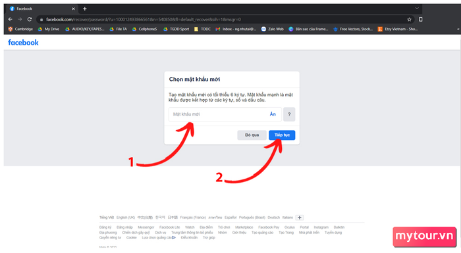461x253 pixels.
Task: Open the Bản sao của Frame bookmark
Action: pyautogui.click(x=308, y=29)
